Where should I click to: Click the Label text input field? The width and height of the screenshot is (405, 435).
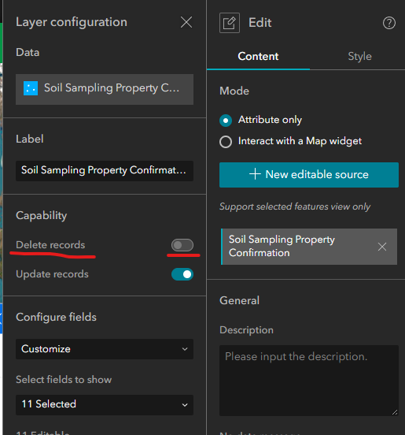[x=105, y=171]
